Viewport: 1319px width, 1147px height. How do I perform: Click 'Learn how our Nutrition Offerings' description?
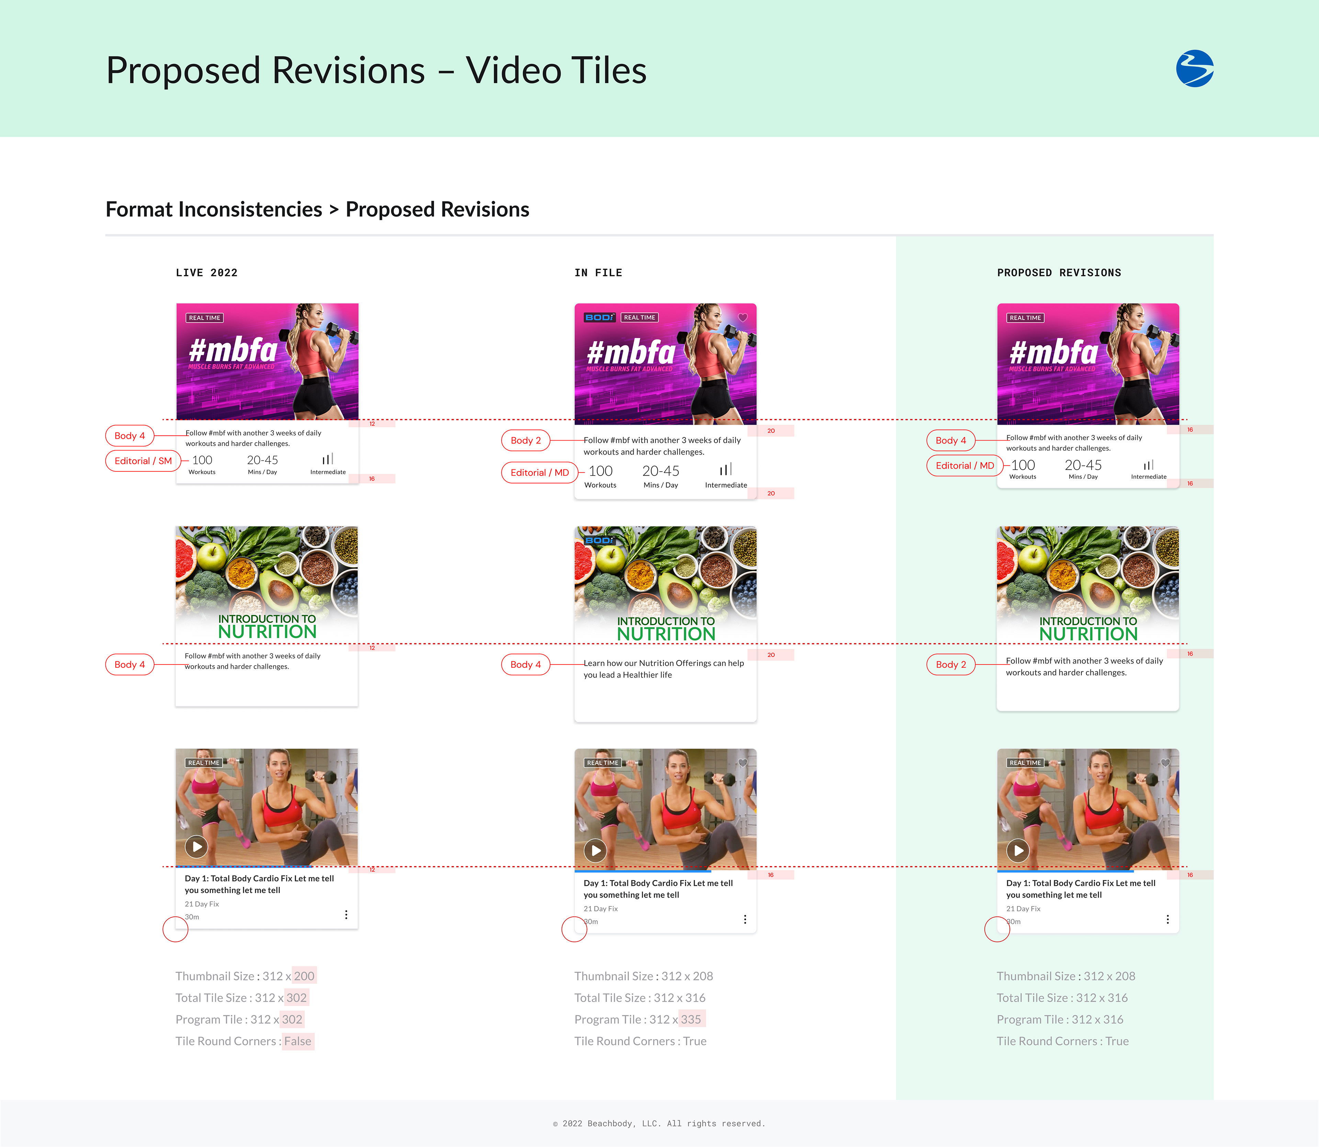[663, 669]
